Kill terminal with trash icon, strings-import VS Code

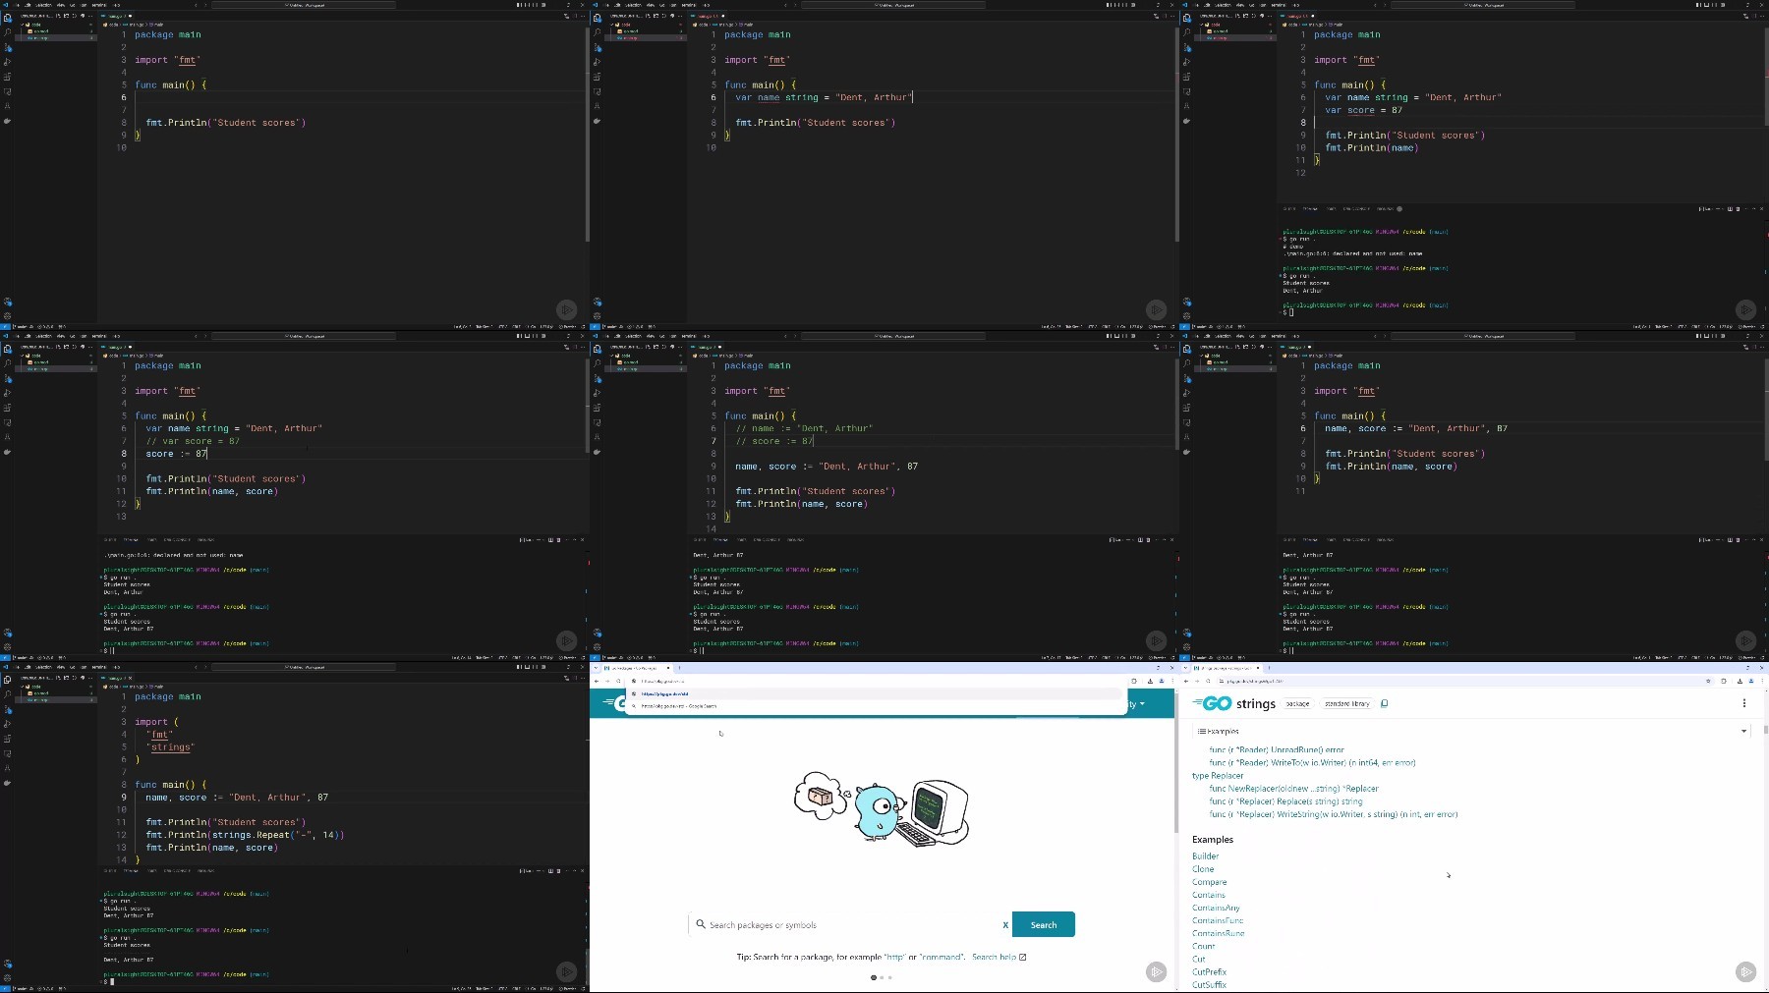(x=558, y=870)
